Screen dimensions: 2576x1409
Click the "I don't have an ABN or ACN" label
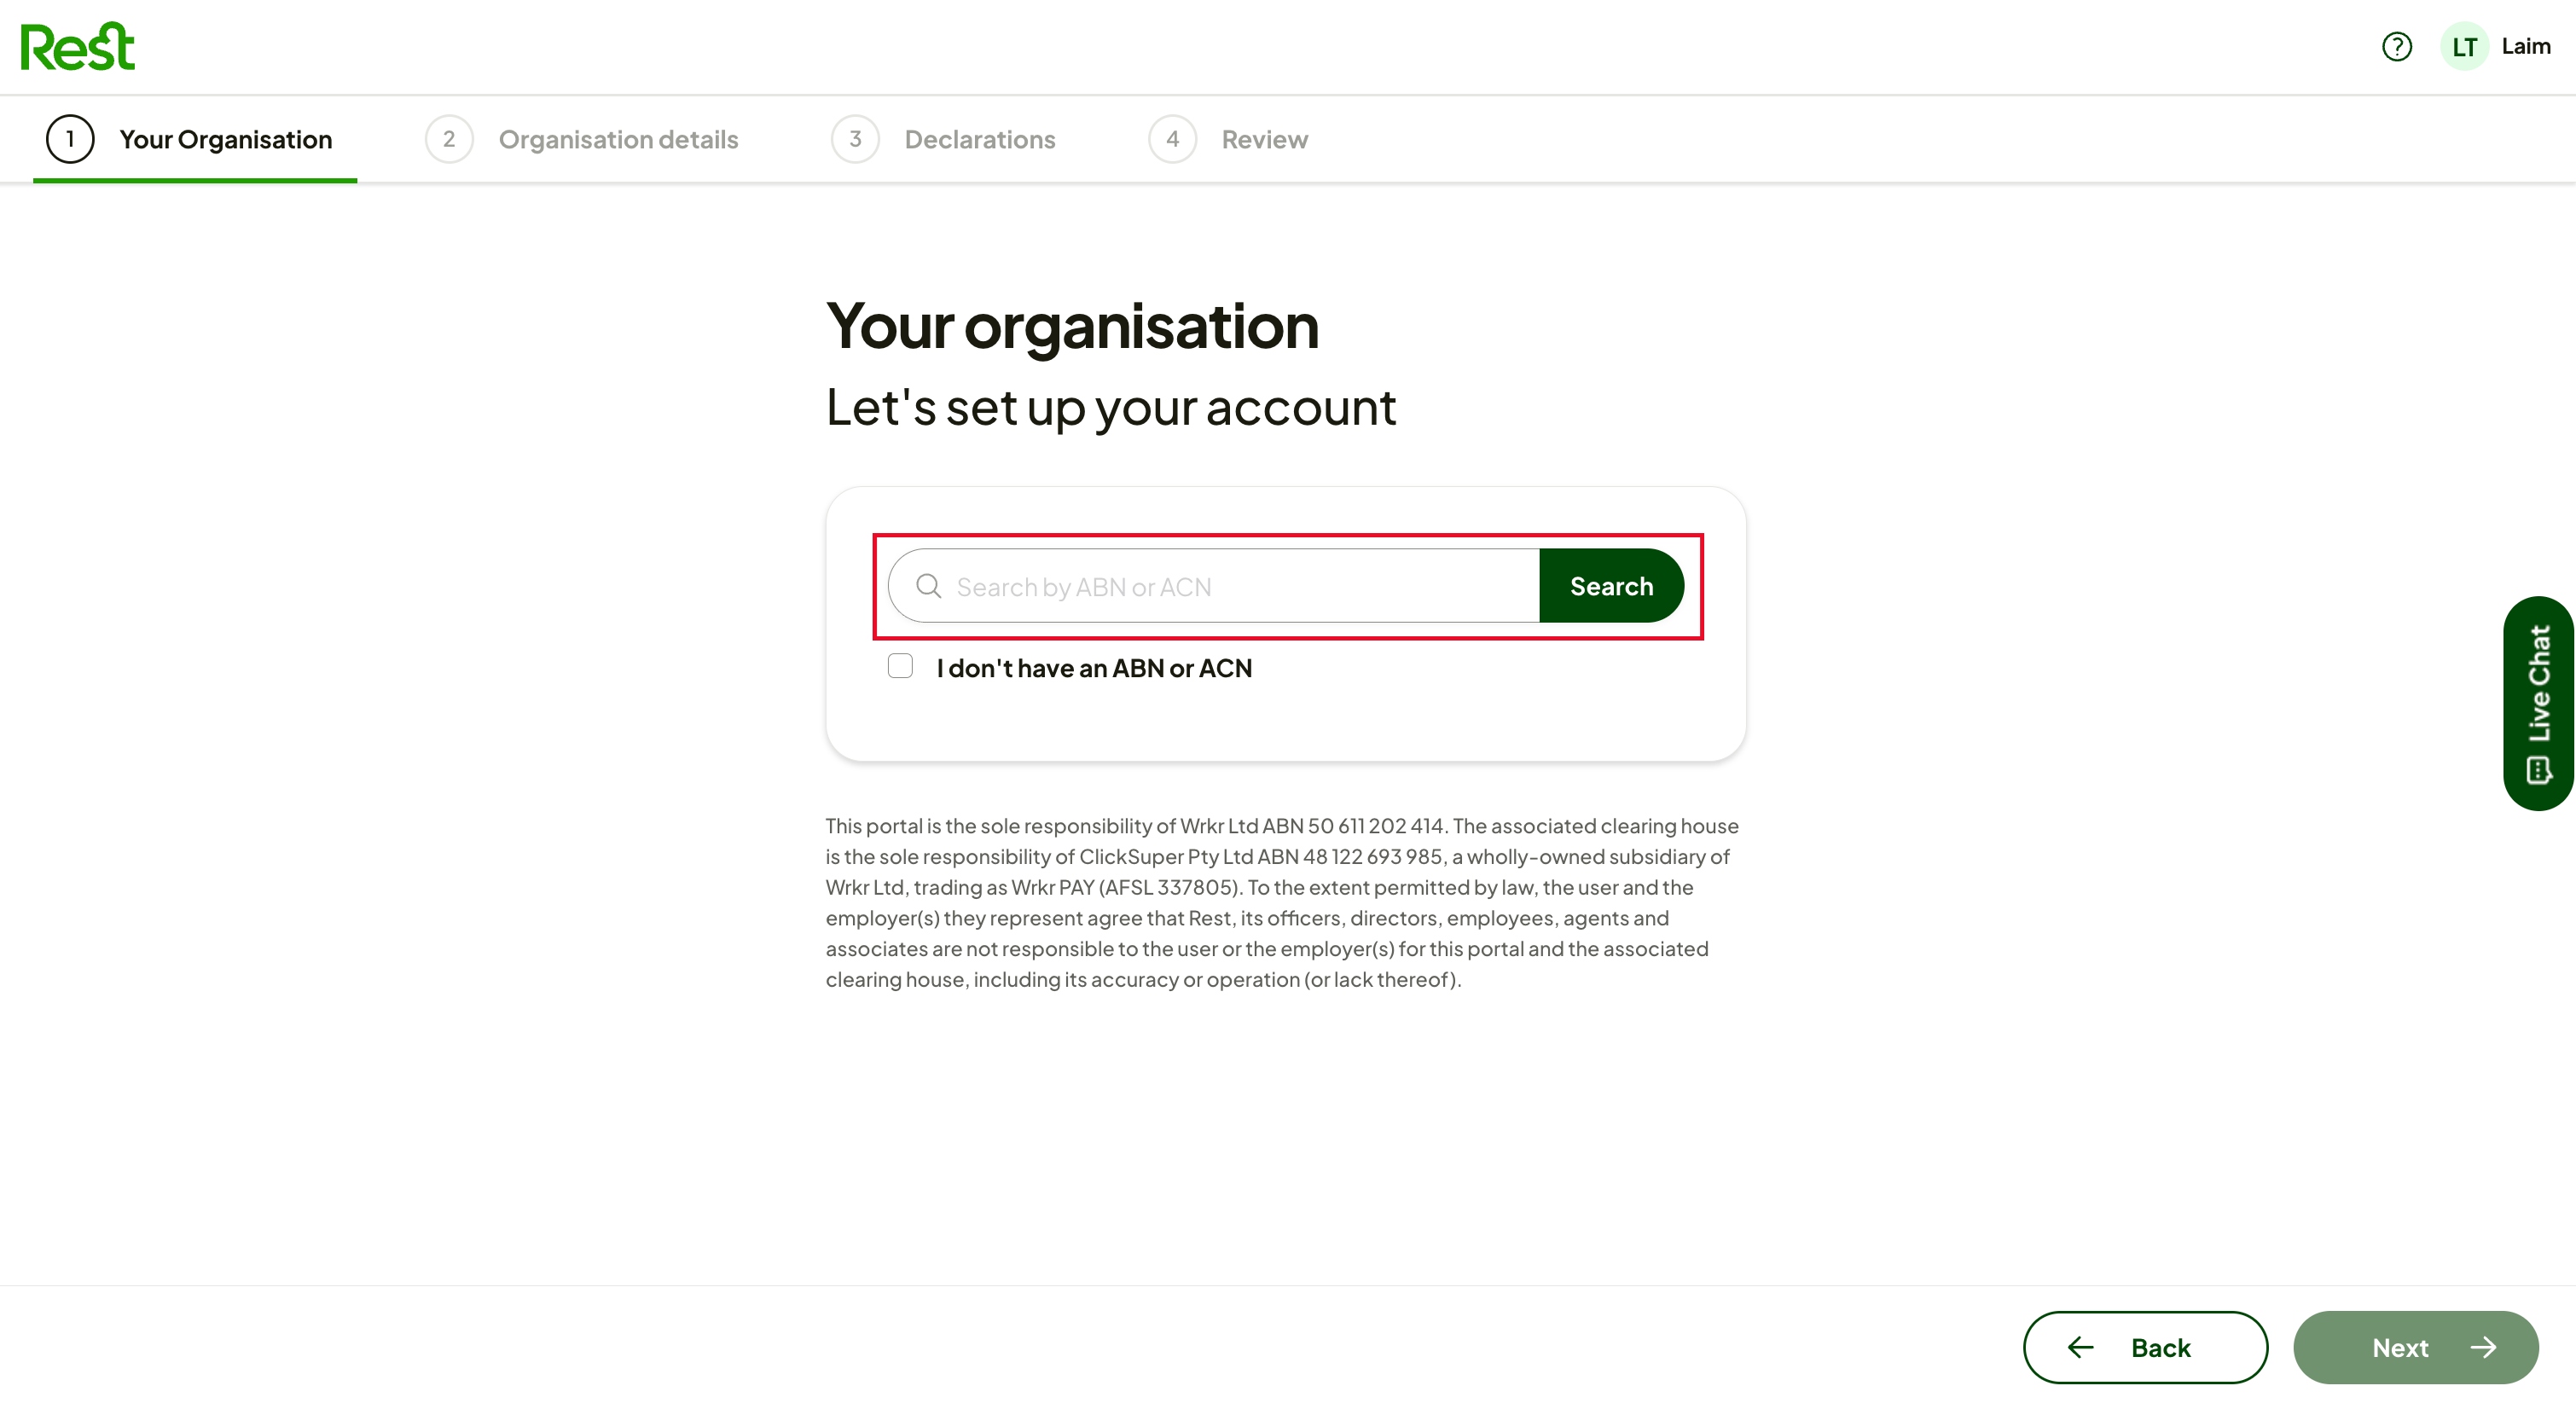click(x=1094, y=668)
